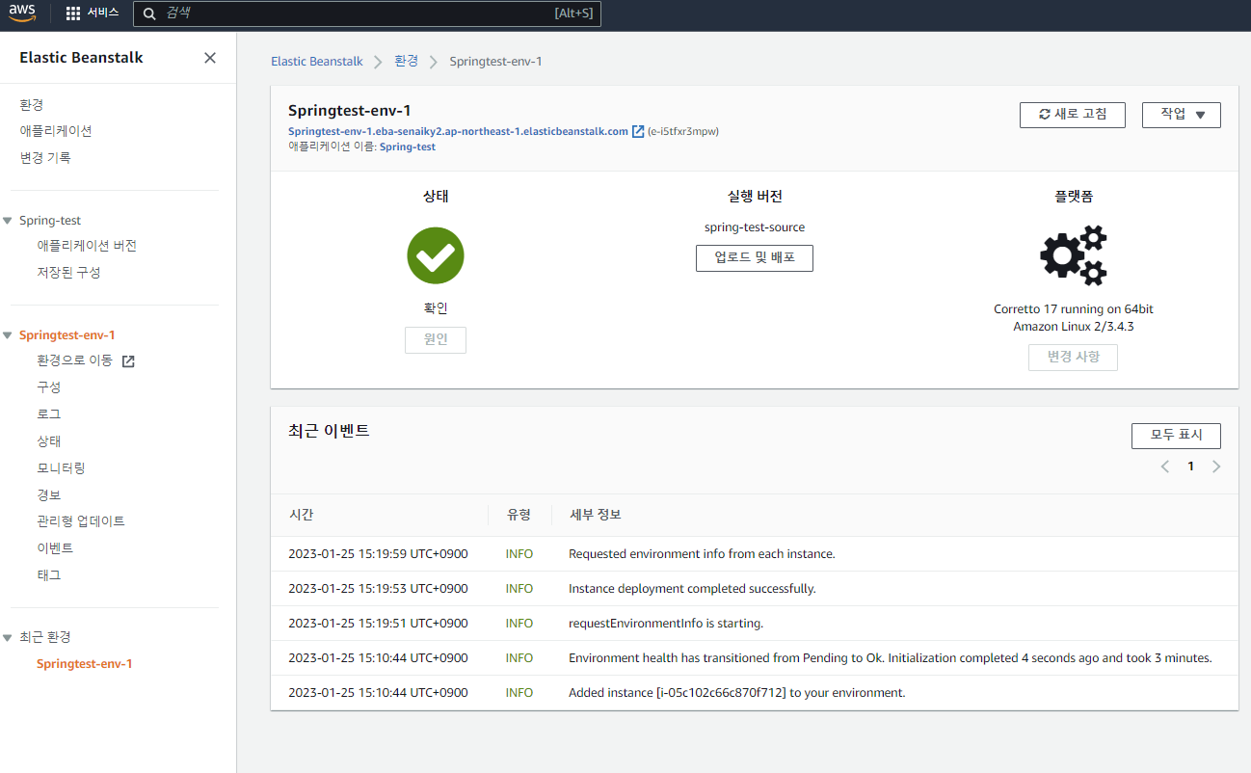
Task: Collapse the Springtest-env-1 sidebar section
Action: coord(8,335)
